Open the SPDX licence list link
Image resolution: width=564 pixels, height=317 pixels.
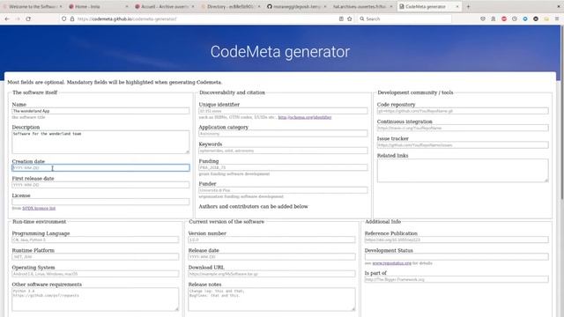(x=39, y=208)
